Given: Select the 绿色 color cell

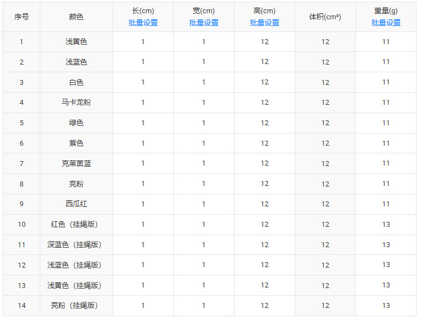Looking at the screenshot, I should point(76,123).
